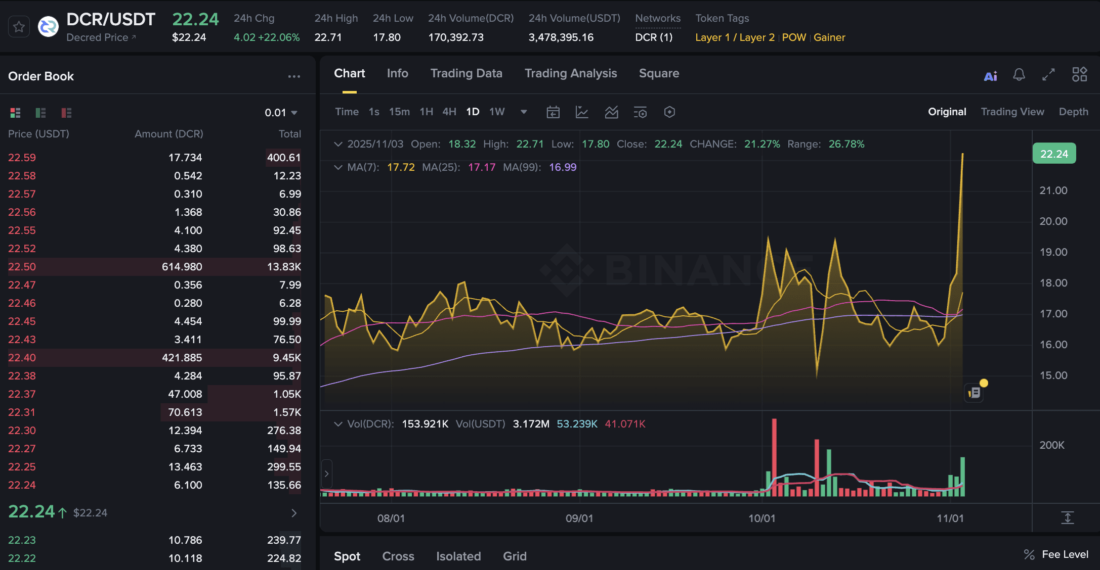Click the price alert bell icon

tap(1019, 75)
